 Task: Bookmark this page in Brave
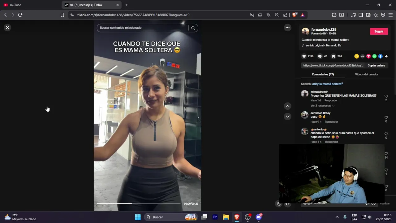tap(62, 15)
